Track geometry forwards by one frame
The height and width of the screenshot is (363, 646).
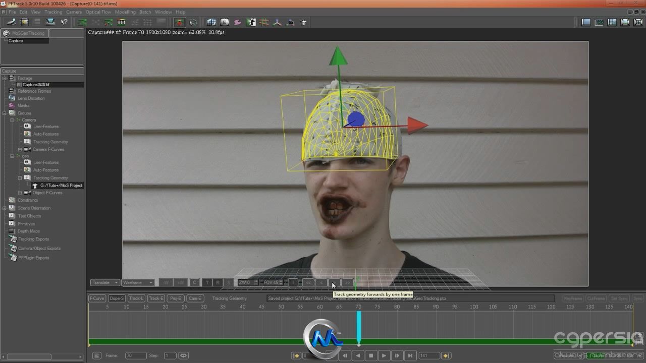coord(334,283)
